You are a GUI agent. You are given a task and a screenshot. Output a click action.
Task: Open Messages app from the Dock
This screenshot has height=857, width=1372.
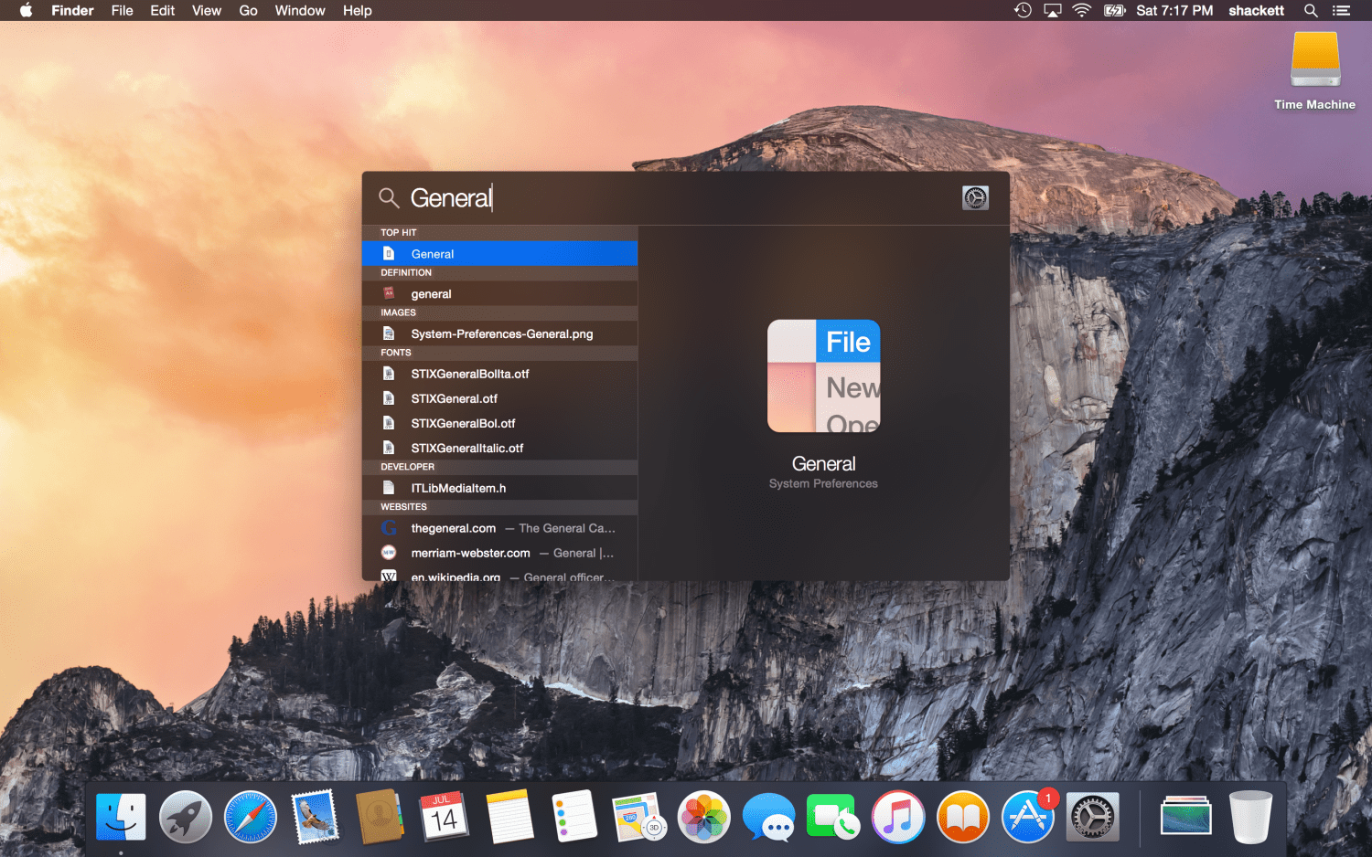[768, 817]
